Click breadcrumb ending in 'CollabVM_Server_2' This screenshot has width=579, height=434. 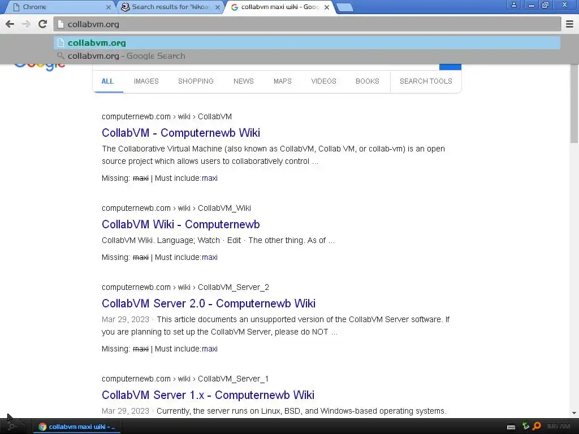(185, 287)
